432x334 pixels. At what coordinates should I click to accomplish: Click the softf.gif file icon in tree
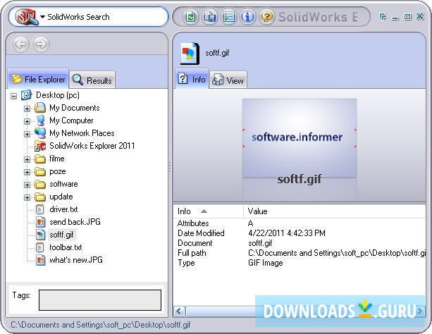[x=40, y=235]
